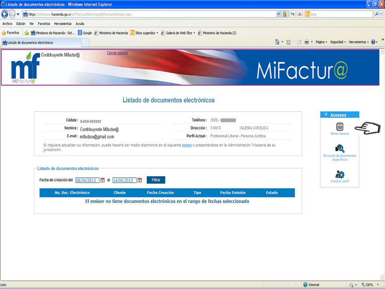Click the mf MiFactur@ logo

point(26,67)
